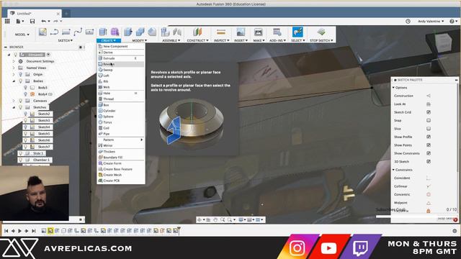The image size is (461, 259).
Task: Select the Line sketch tool
Action: (x=54, y=32)
